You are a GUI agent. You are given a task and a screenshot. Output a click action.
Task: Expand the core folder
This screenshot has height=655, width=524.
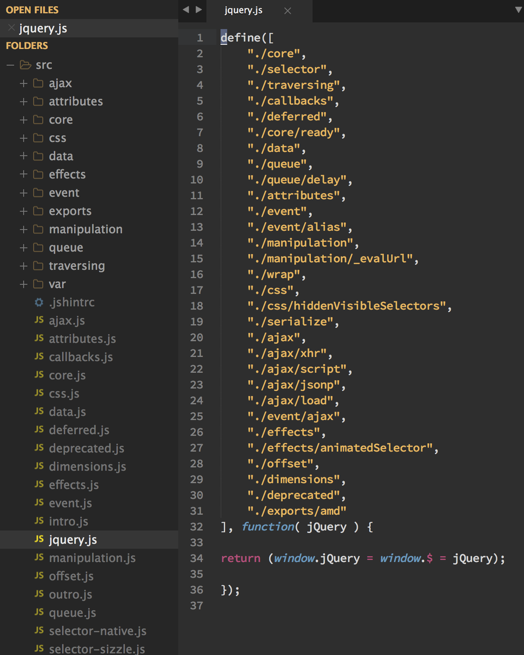[23, 120]
